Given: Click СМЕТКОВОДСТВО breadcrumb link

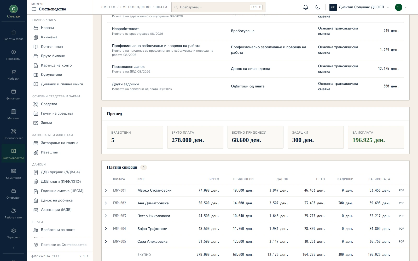Looking at the screenshot, I should (x=135, y=7).
